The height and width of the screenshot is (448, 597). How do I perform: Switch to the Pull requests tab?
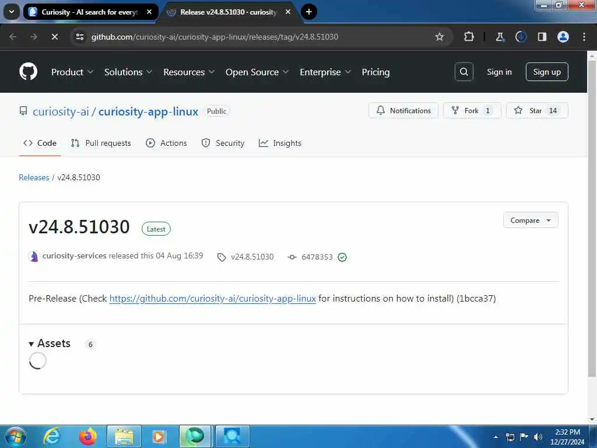(101, 143)
